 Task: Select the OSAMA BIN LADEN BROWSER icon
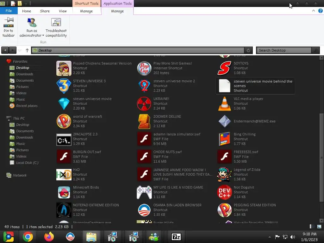[x=144, y=210]
